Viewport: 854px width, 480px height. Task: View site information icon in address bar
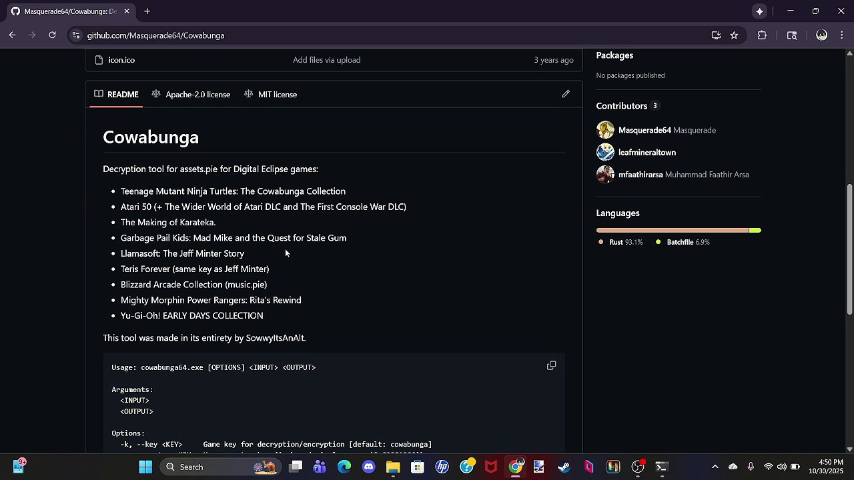75,35
